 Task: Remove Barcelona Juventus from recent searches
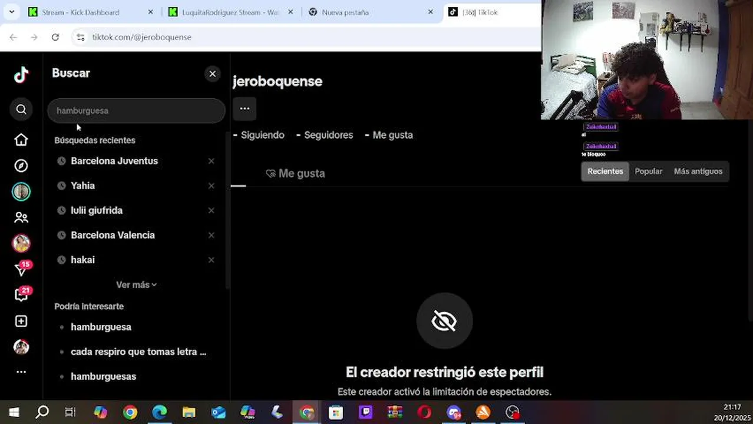[211, 161]
